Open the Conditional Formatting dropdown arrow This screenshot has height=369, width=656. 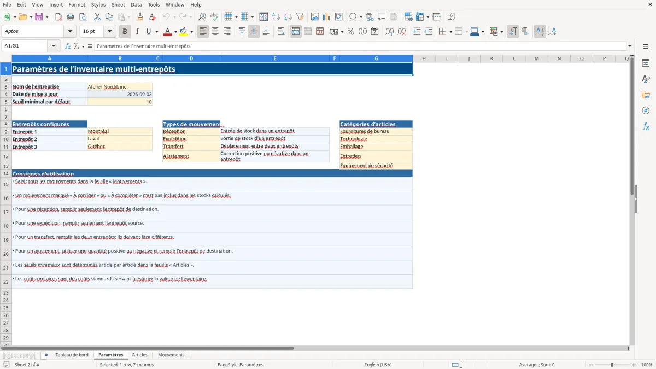pyautogui.click(x=501, y=32)
